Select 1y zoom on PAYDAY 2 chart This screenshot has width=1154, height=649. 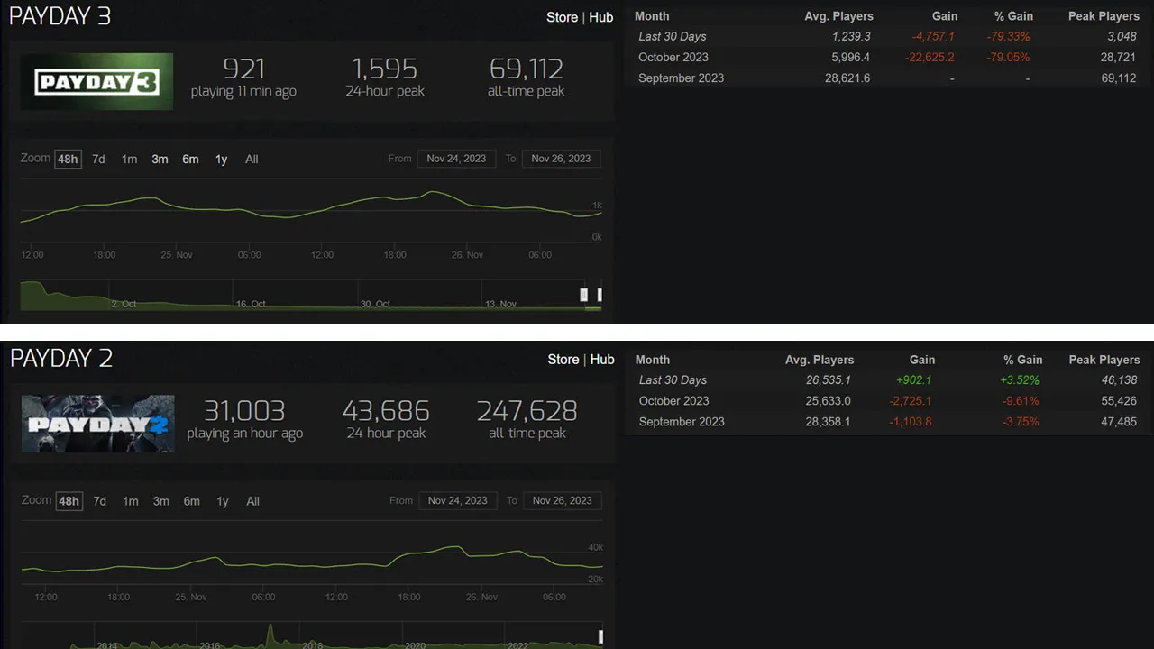pos(223,501)
